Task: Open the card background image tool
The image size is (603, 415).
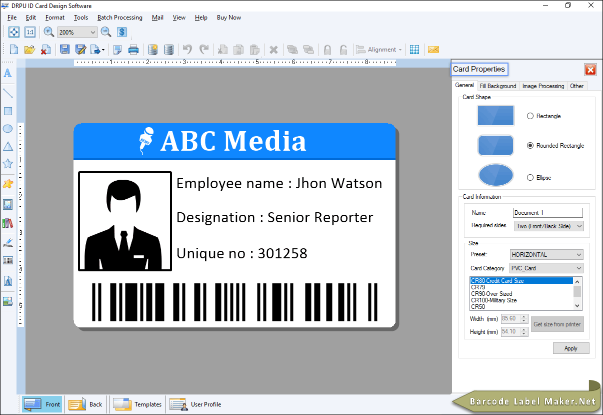Action: [7, 301]
